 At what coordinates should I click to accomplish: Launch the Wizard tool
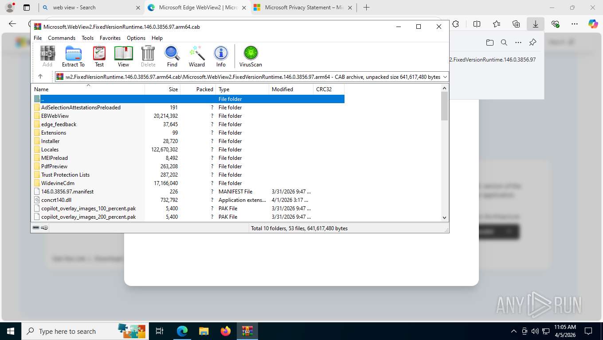[197, 56]
